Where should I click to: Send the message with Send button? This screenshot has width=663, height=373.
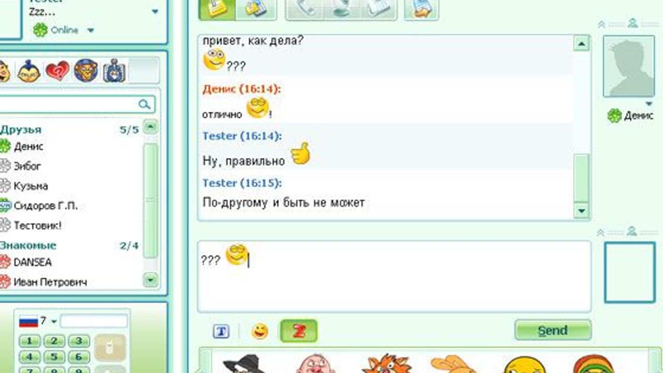[x=553, y=331]
